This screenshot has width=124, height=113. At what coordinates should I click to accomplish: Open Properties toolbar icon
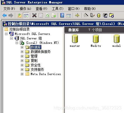41,15
